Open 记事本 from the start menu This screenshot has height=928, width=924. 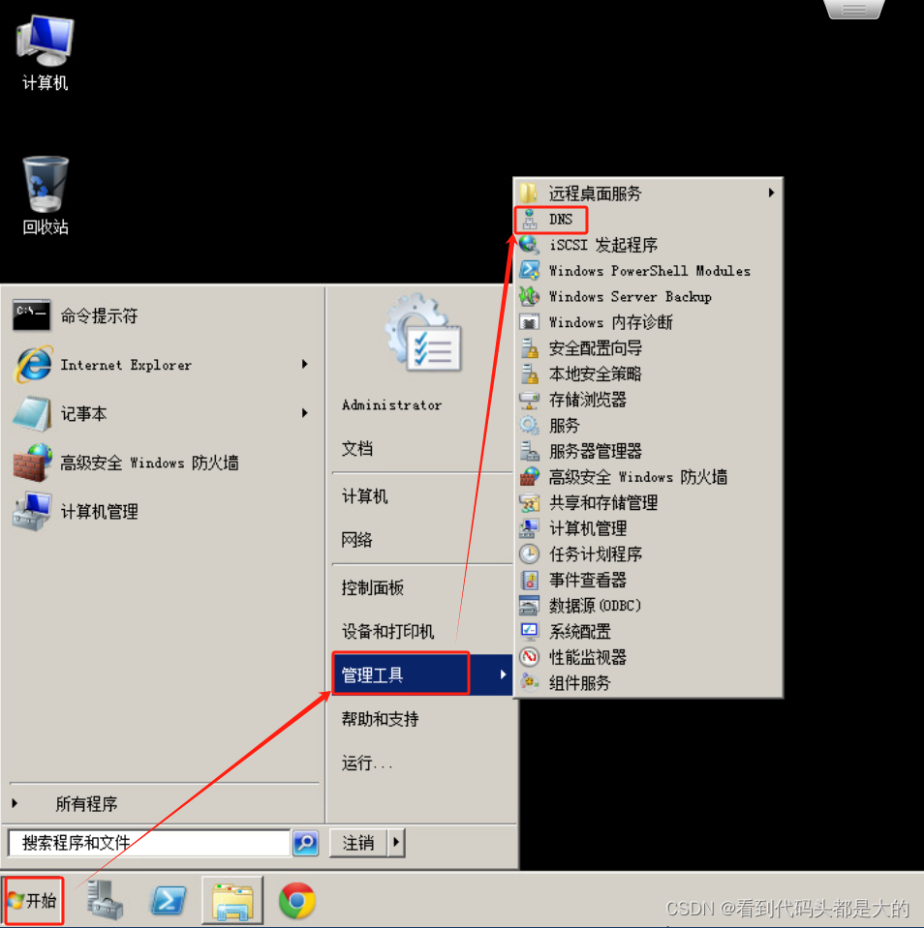tap(85, 413)
